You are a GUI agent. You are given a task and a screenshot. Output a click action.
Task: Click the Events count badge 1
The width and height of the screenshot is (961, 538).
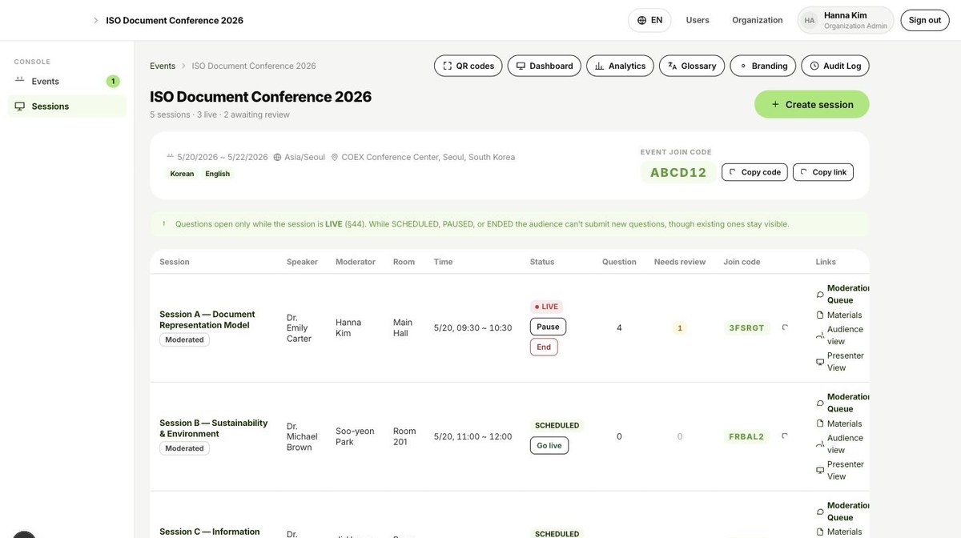113,81
